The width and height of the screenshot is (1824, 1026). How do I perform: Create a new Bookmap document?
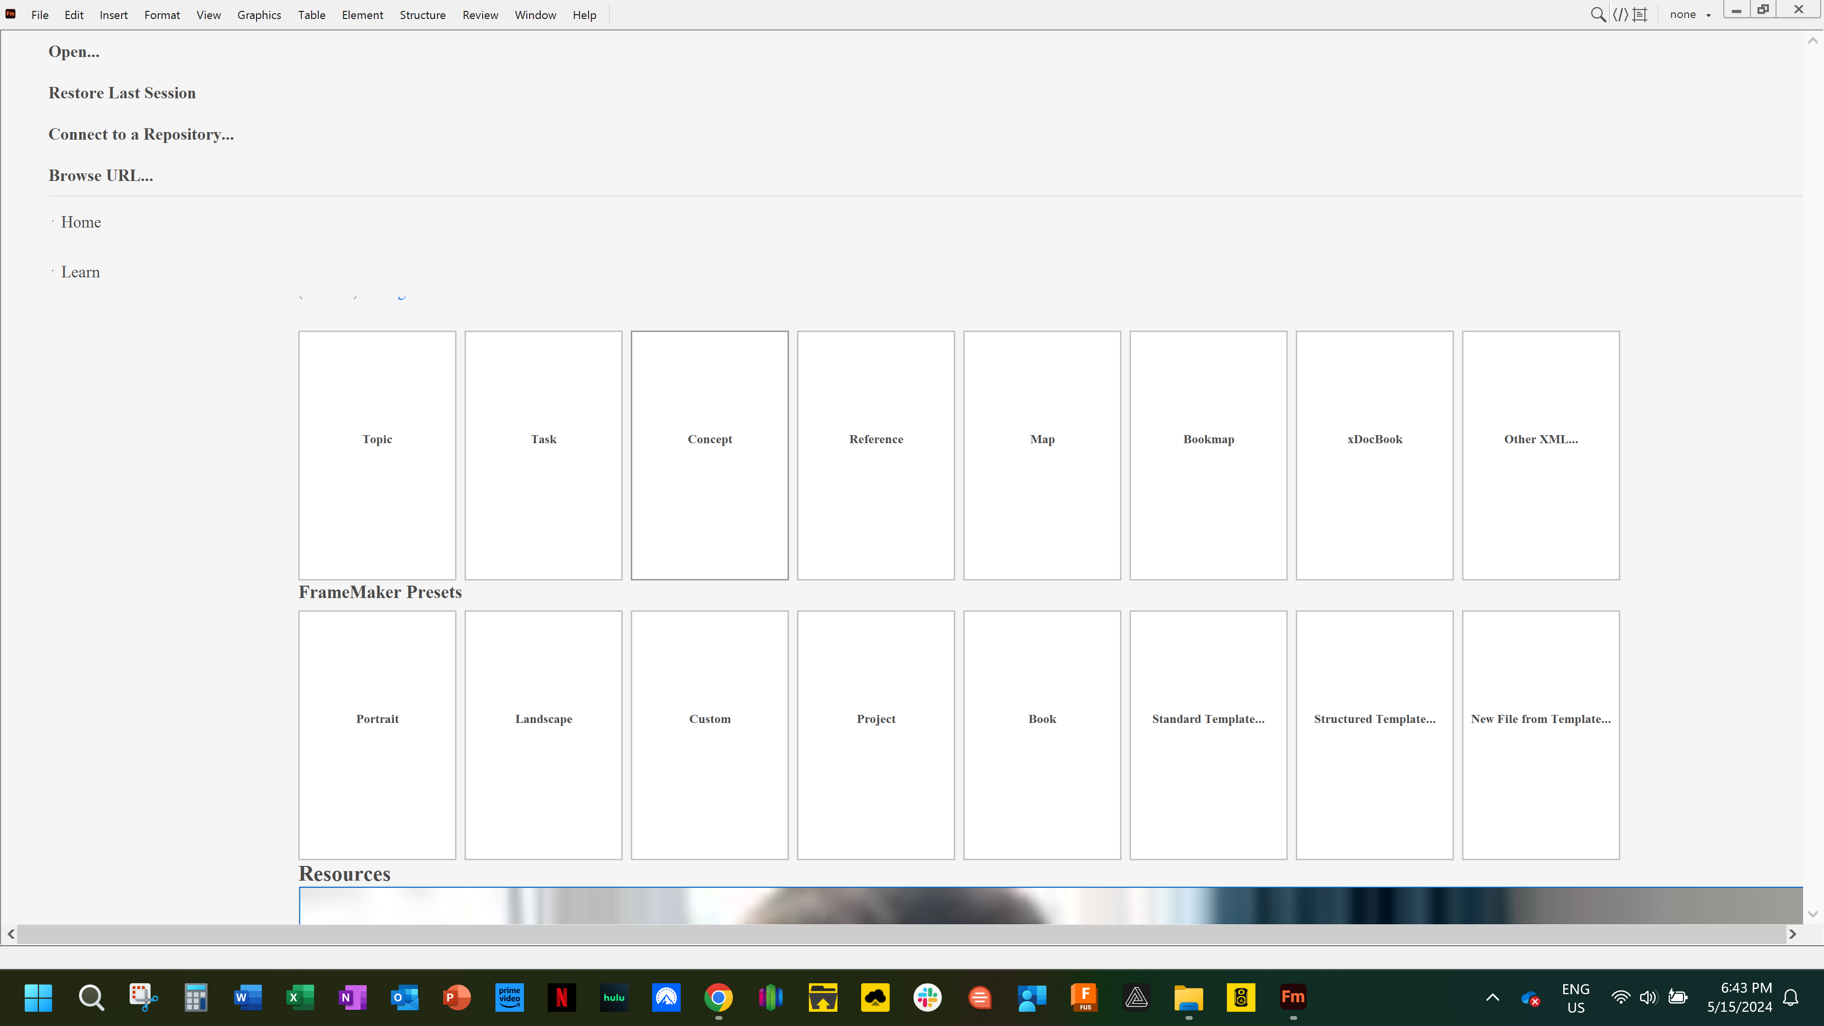pos(1208,456)
